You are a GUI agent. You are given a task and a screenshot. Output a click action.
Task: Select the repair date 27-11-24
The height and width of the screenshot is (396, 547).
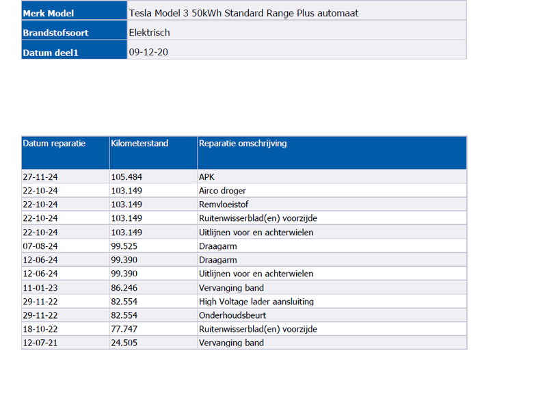40,177
